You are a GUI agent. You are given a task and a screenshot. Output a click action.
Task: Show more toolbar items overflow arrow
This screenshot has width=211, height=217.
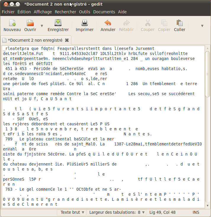click(x=202, y=26)
